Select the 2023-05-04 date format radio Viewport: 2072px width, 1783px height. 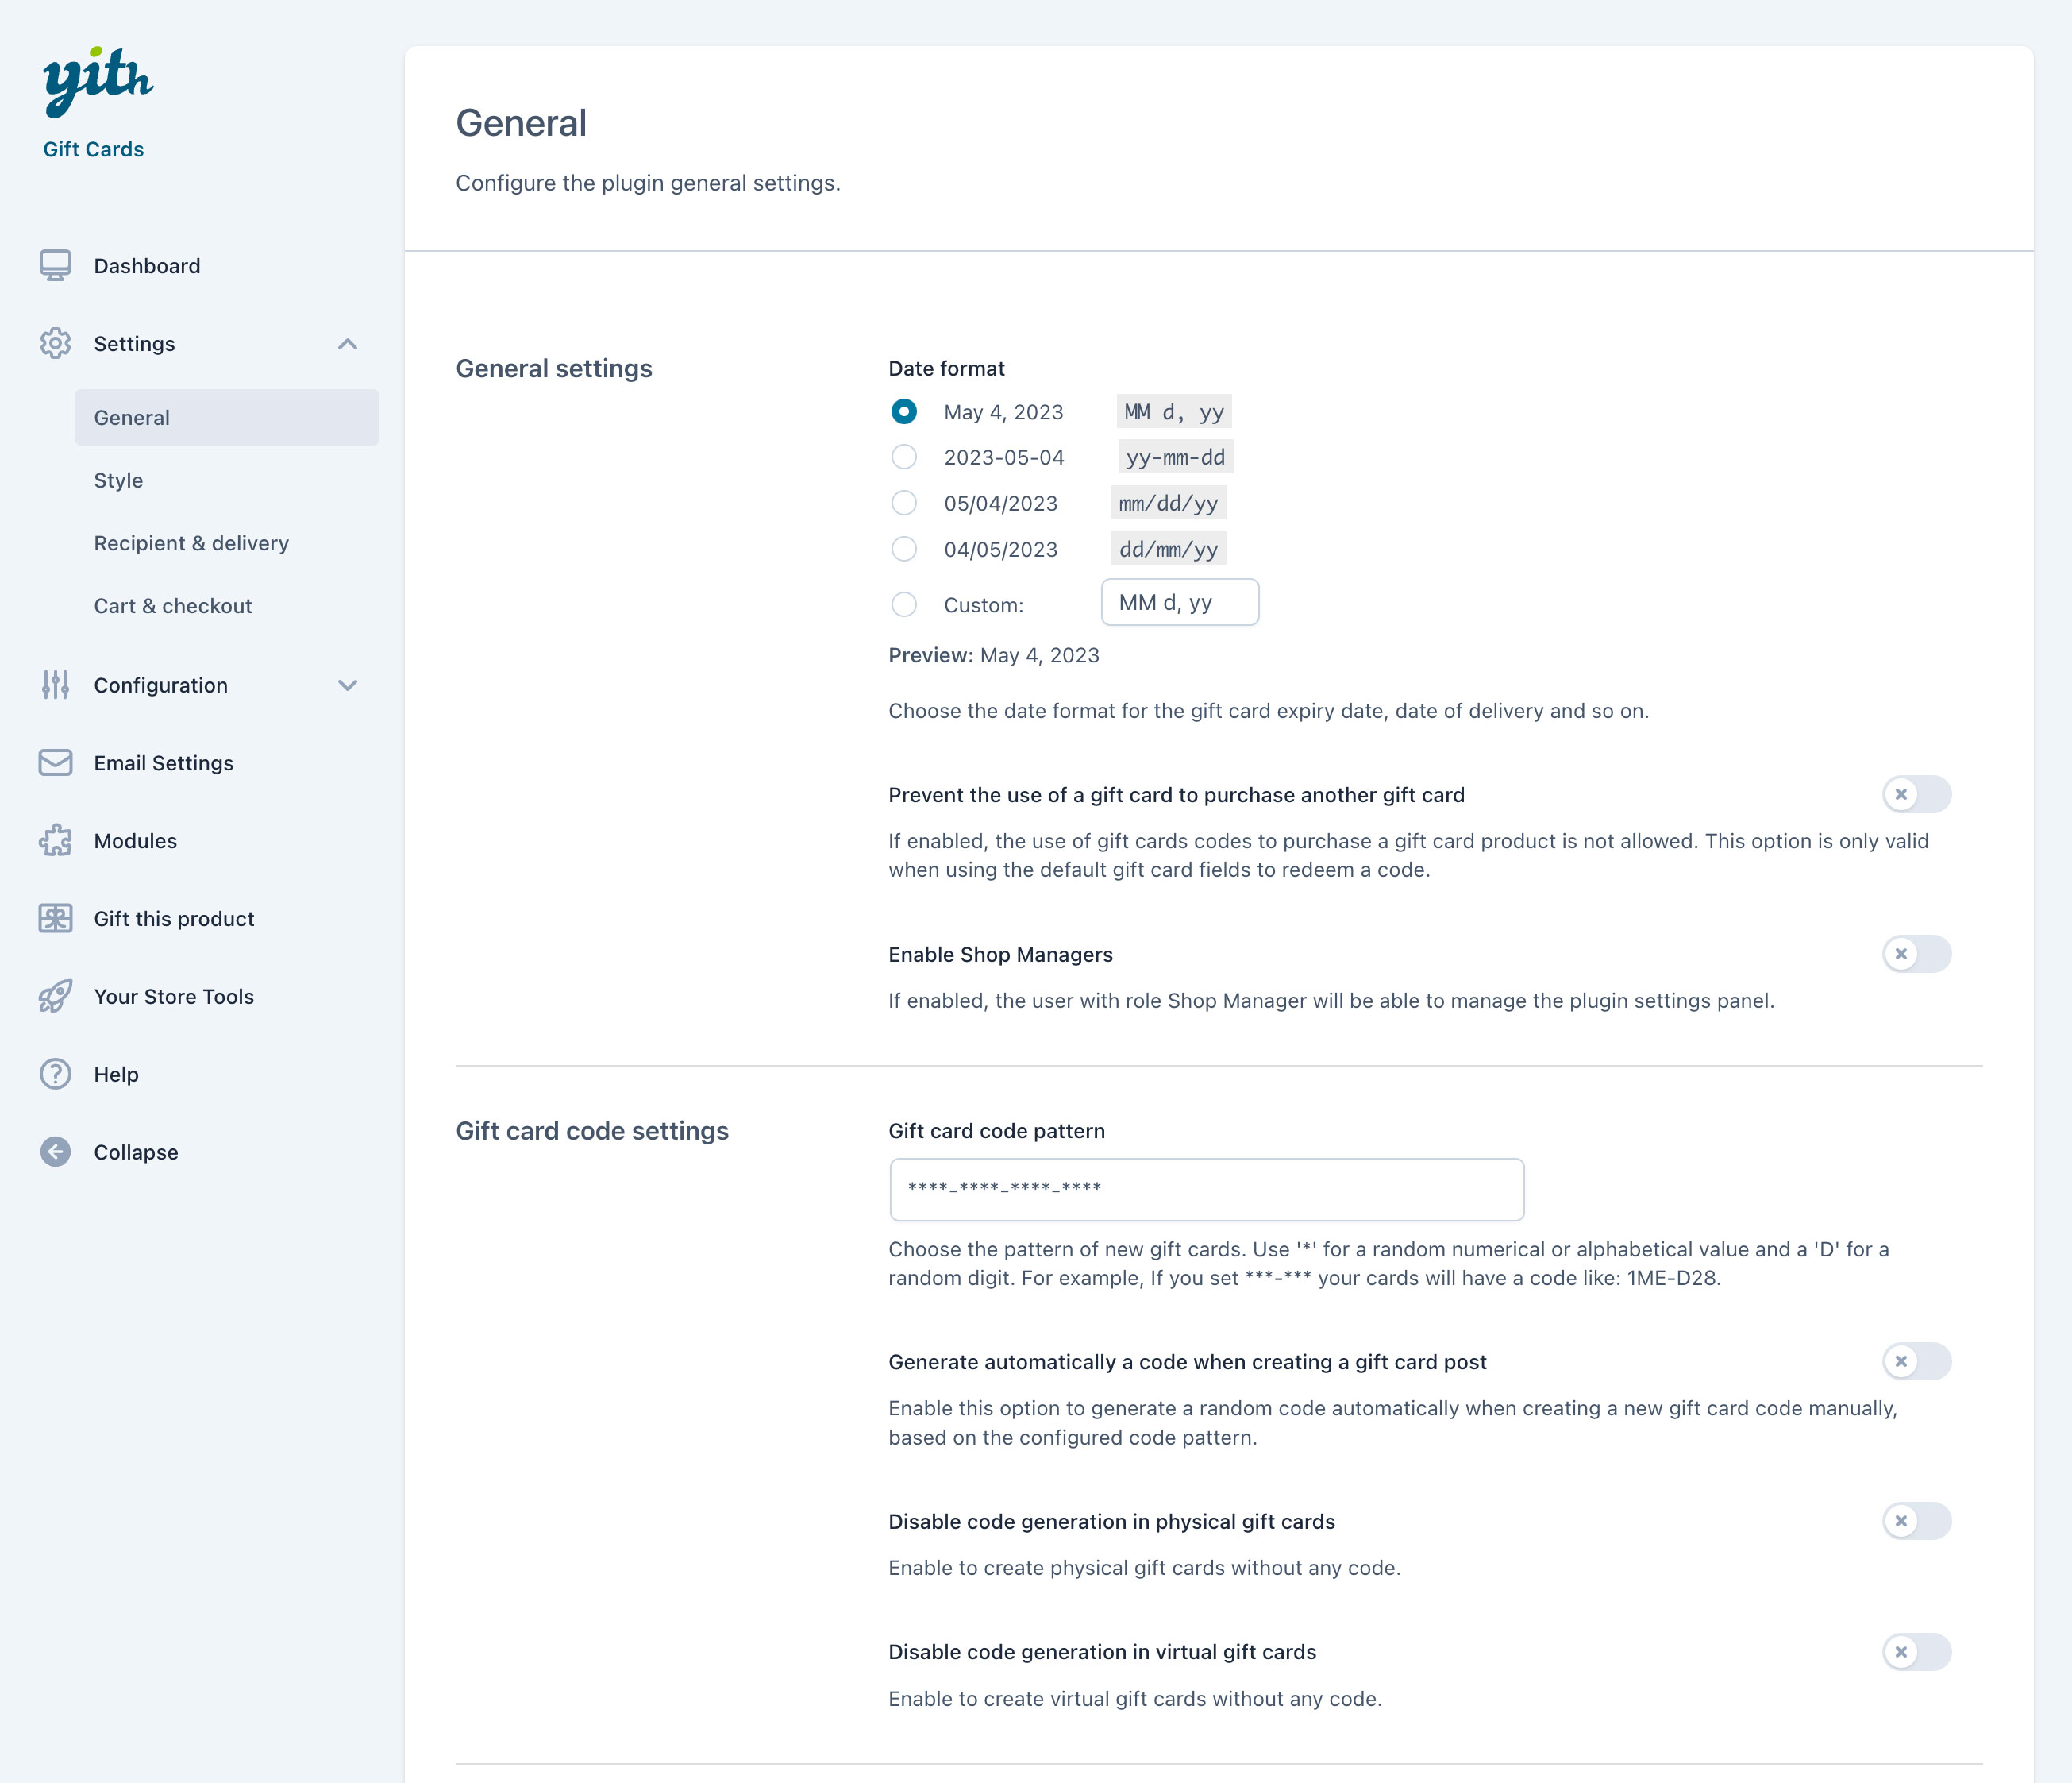[903, 457]
